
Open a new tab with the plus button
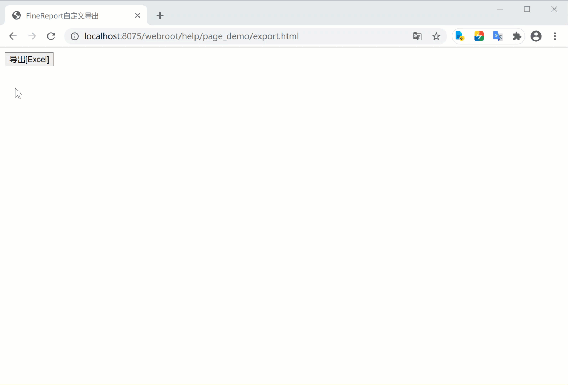click(160, 15)
